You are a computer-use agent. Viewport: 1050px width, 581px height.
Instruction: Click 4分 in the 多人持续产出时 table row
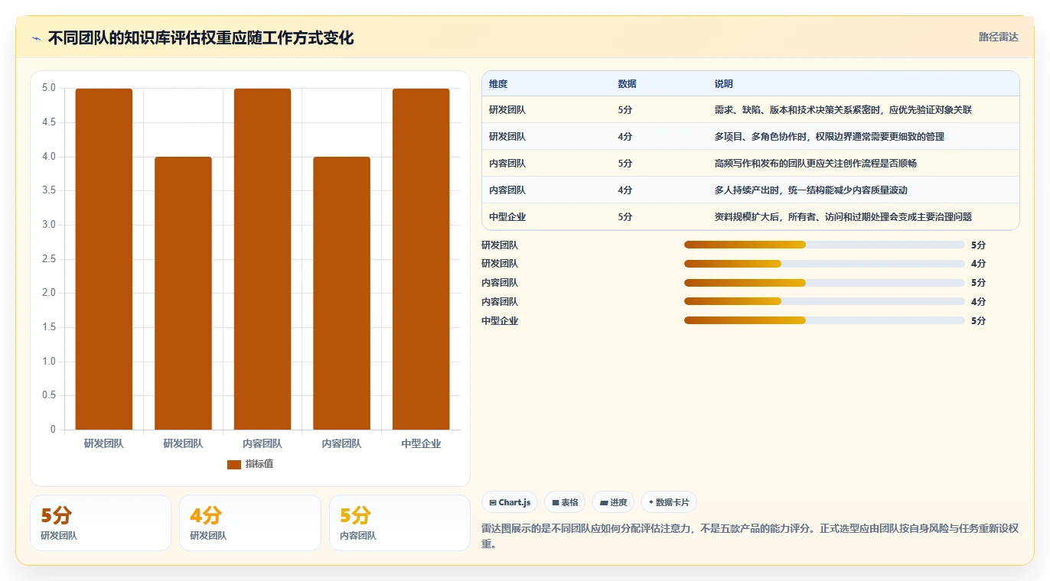click(x=625, y=190)
